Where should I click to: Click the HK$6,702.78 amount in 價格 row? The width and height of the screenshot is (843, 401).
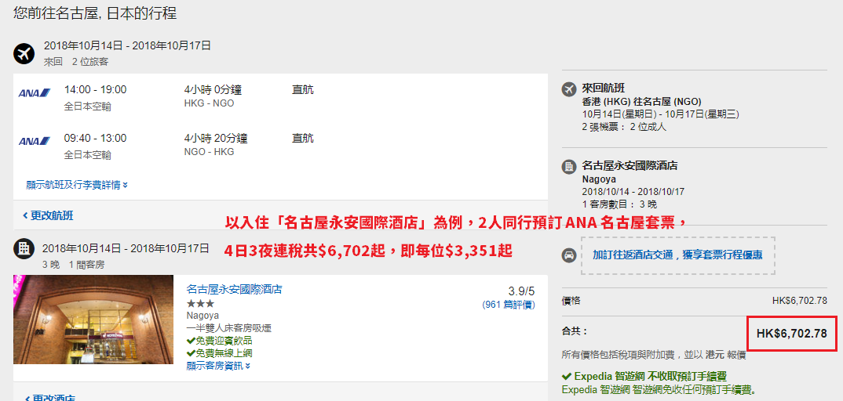[800, 301]
